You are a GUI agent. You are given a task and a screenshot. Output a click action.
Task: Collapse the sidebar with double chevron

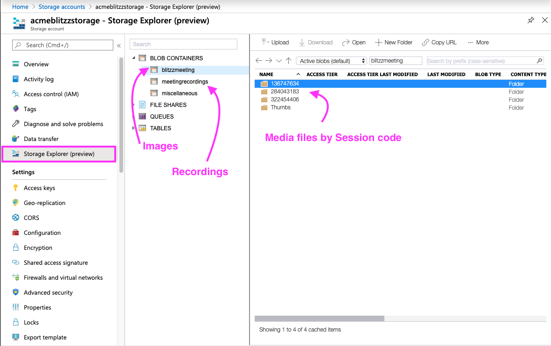[x=119, y=46]
